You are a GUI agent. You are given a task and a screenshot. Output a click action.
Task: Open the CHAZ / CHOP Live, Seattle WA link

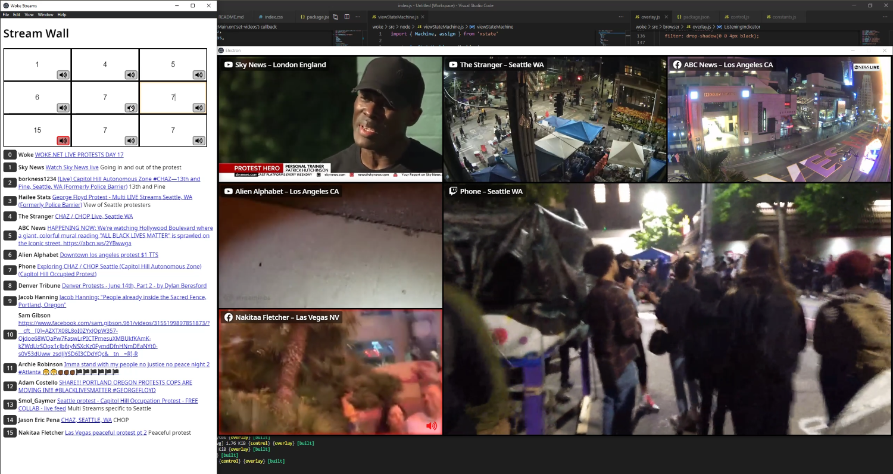[x=93, y=216]
